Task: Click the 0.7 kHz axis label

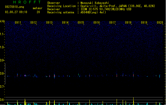Action: [x=2, y=87]
